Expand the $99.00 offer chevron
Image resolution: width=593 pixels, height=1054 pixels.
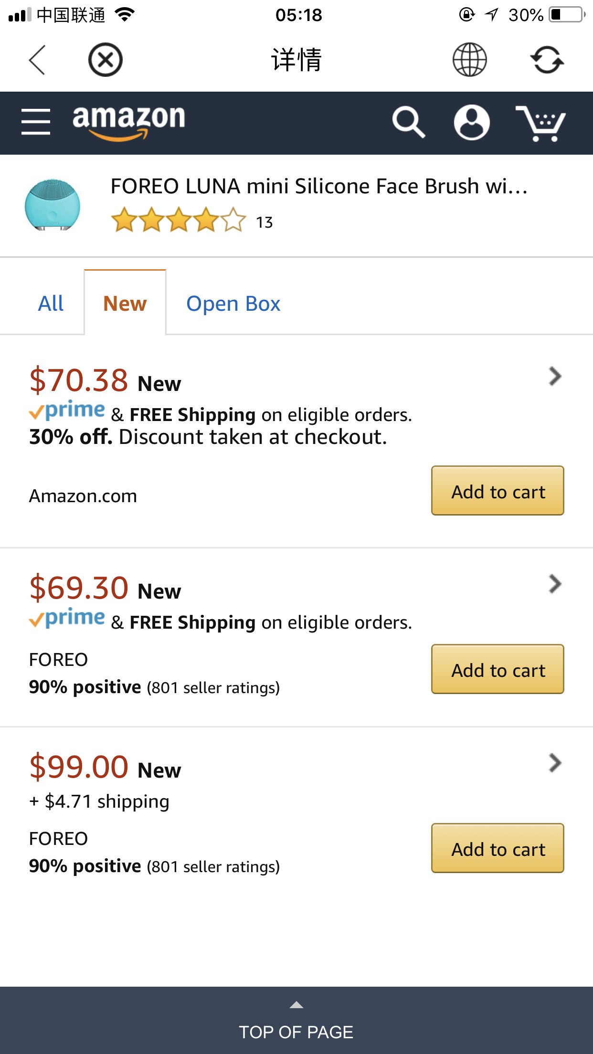point(555,763)
